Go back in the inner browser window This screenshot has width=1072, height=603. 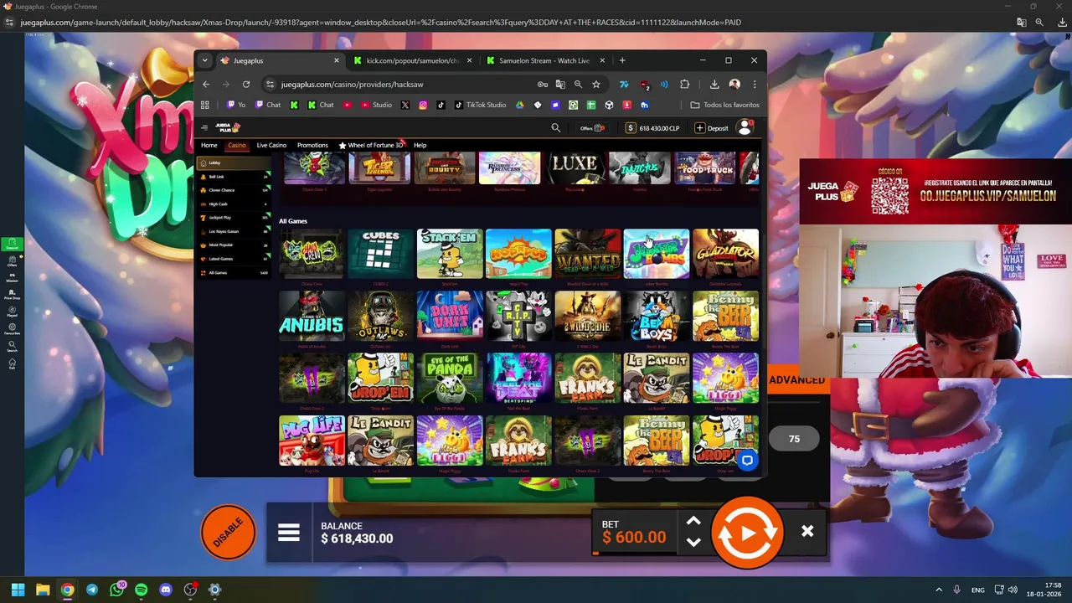point(206,85)
